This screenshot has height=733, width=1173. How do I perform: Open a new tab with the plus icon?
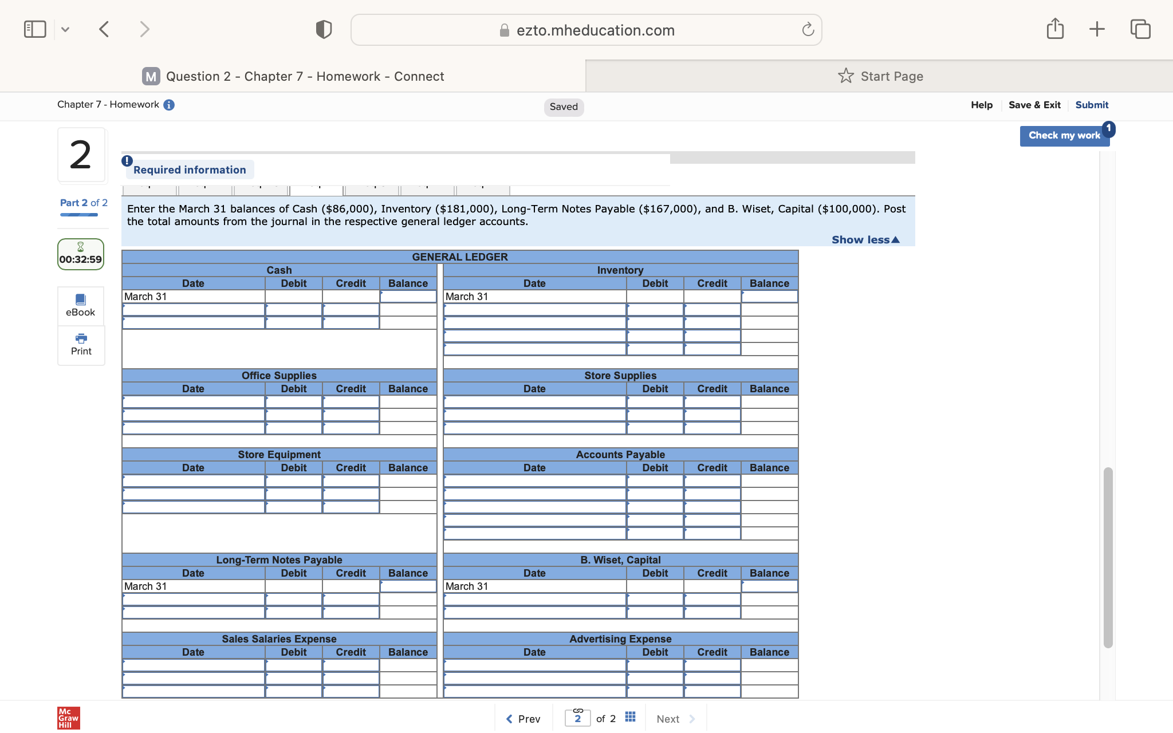[x=1097, y=28]
